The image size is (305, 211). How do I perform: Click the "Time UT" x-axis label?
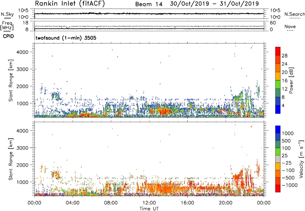(x=149, y=209)
